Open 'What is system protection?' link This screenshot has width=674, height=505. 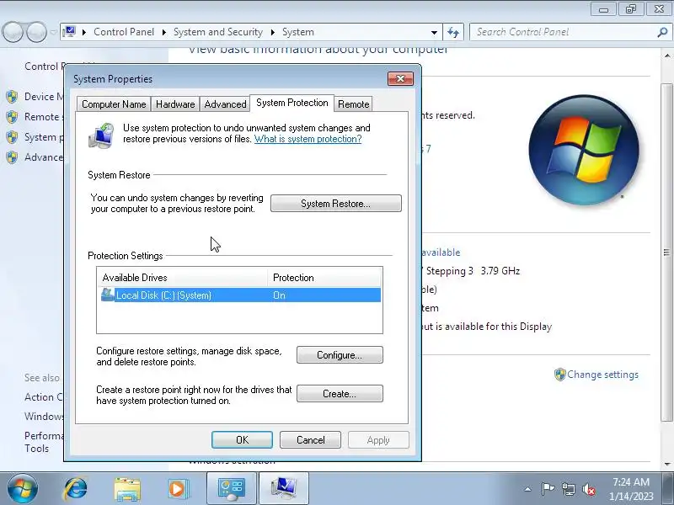308,139
